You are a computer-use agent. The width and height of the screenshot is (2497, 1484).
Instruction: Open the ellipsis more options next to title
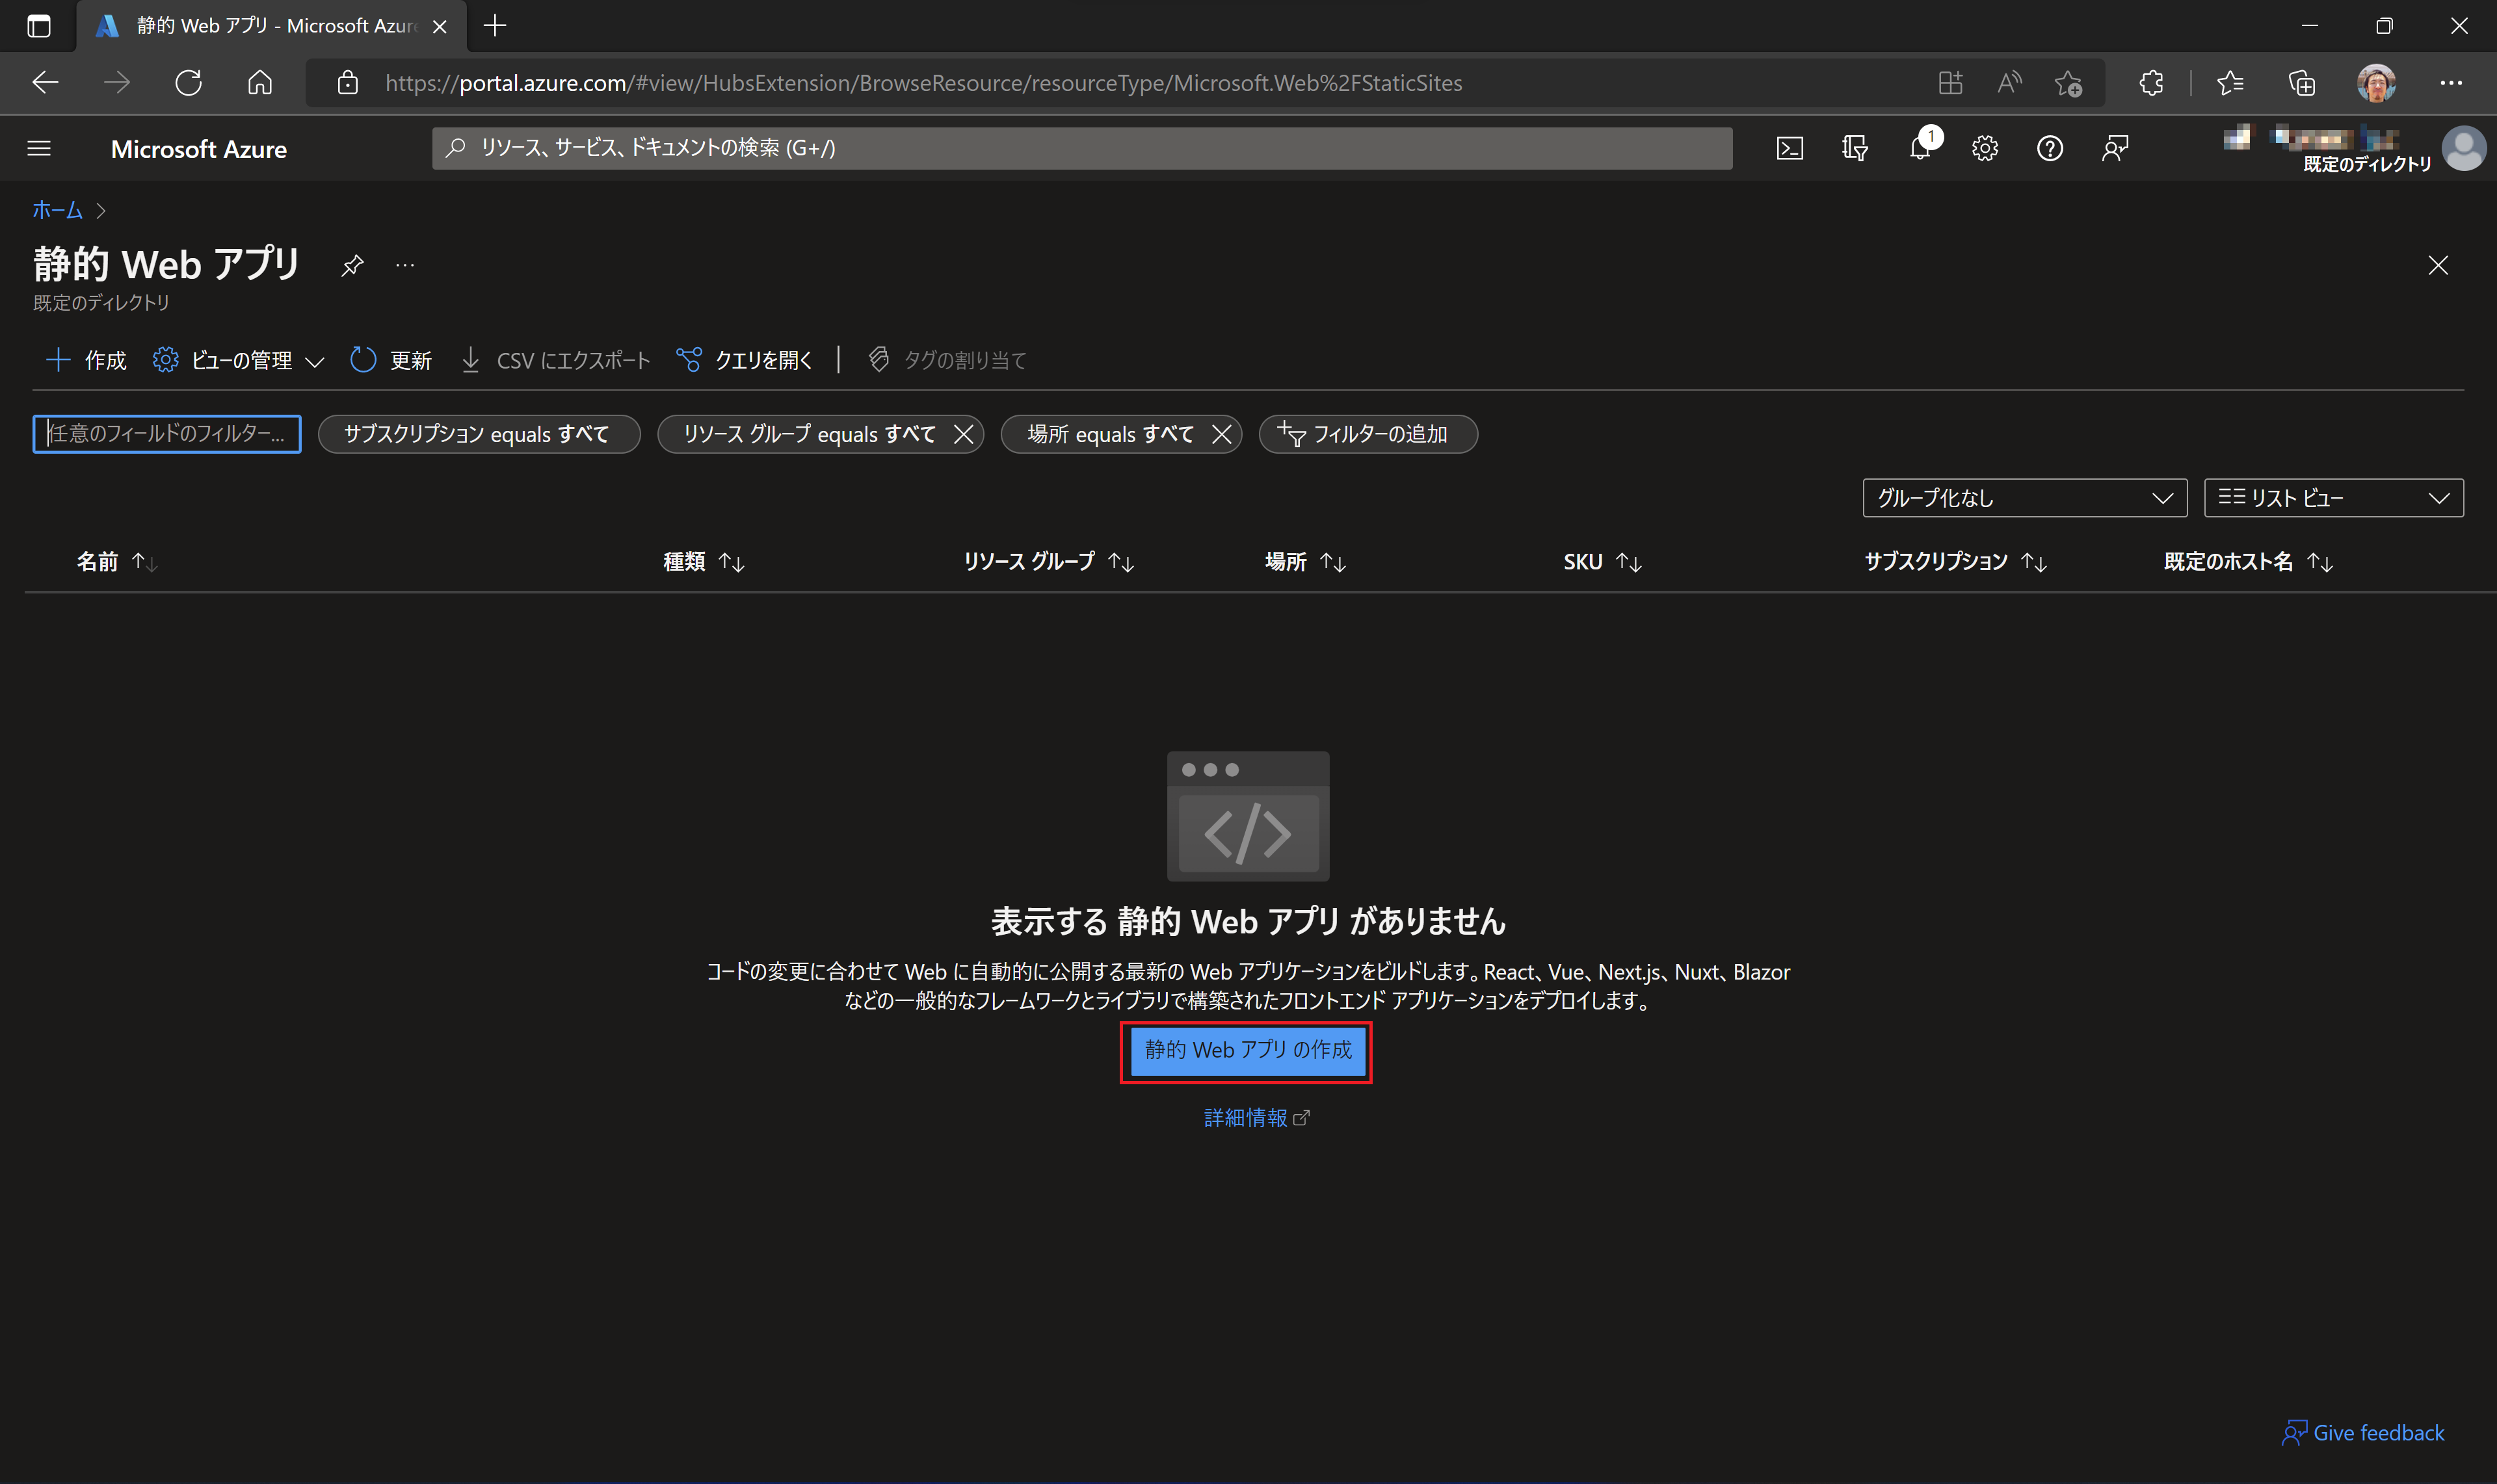coord(404,265)
